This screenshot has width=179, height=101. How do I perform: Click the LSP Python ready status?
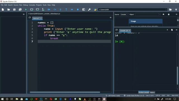point(113,95)
